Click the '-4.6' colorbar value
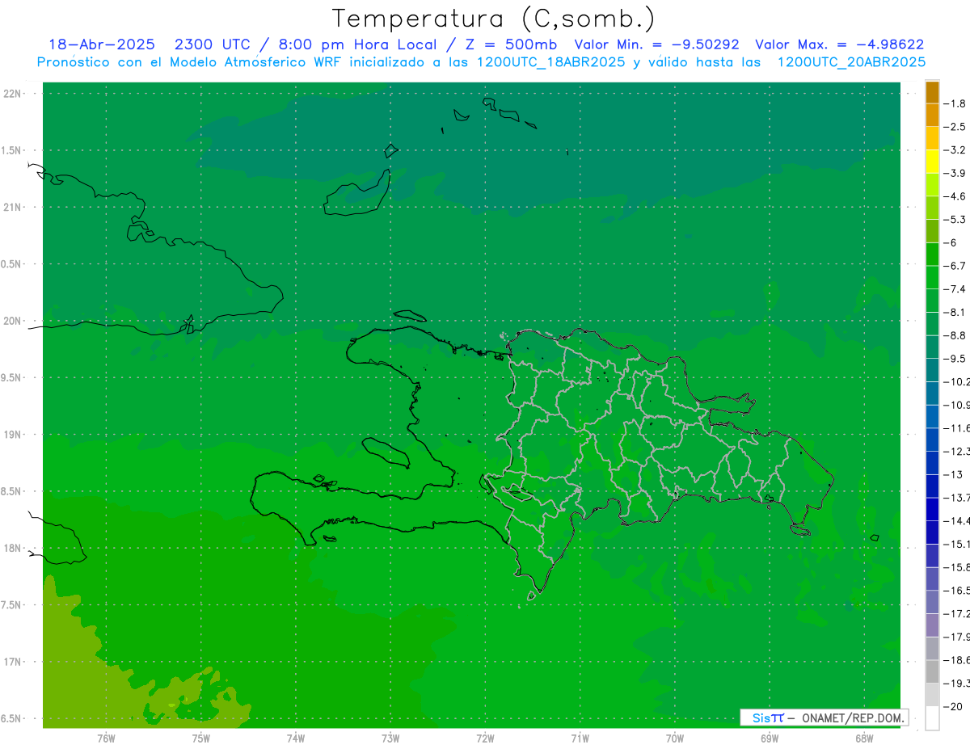The height and width of the screenshot is (749, 970). click(955, 196)
